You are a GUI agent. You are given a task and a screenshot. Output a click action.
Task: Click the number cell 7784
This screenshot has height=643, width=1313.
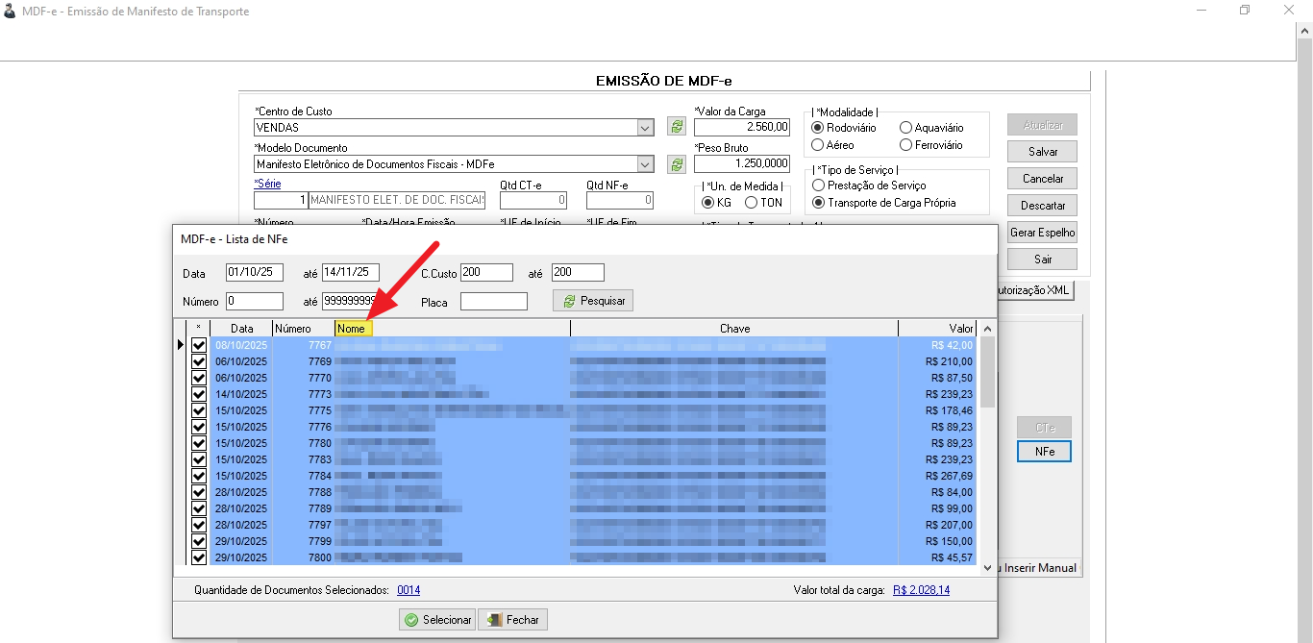[x=303, y=476]
